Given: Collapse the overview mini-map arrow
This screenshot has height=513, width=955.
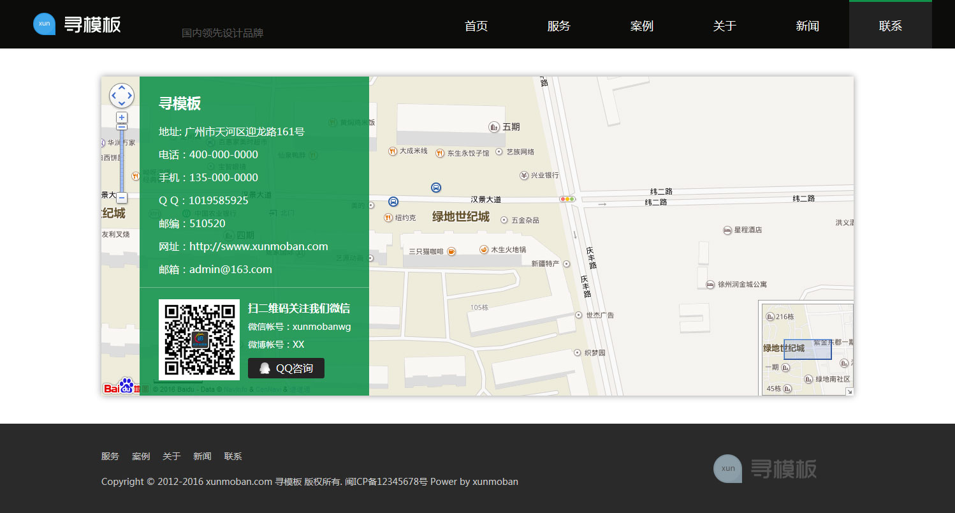Looking at the screenshot, I should click(x=849, y=391).
